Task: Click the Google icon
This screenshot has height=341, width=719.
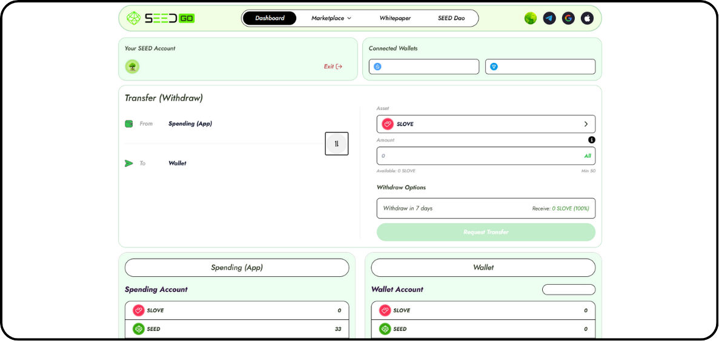Action: 568,18
